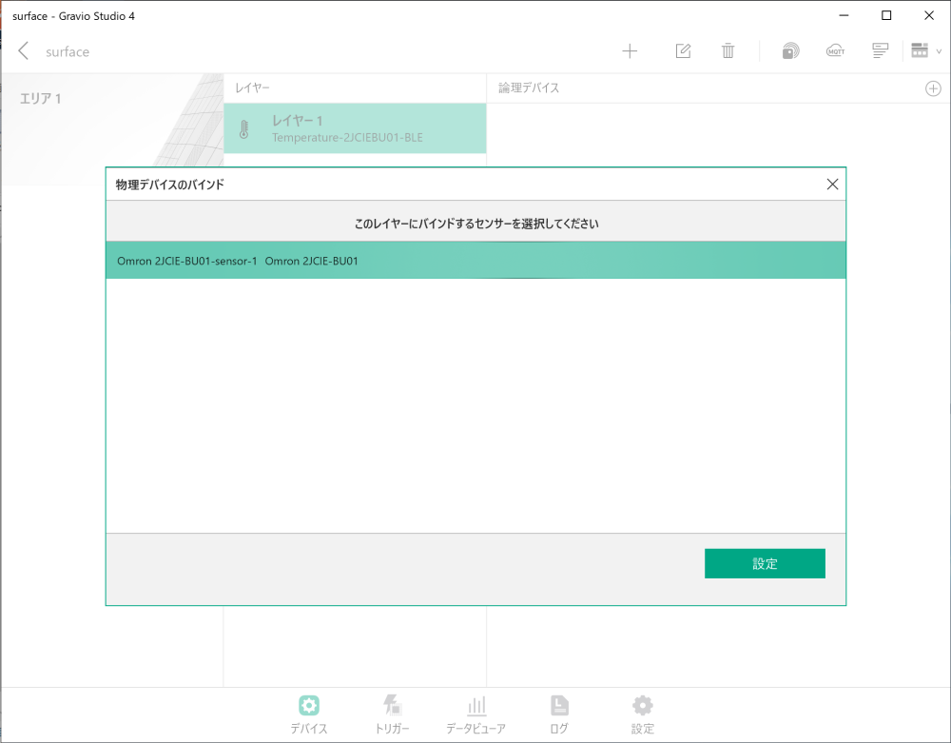Click the edit pencil icon in toolbar
Screen dimensions: 951x743
point(683,51)
